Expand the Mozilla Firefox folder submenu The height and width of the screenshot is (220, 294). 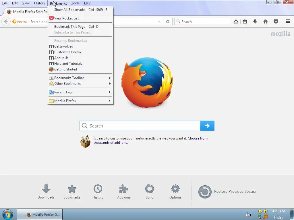[81, 101]
